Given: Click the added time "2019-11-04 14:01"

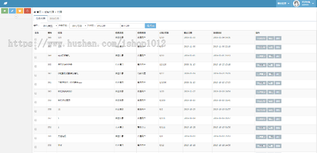Looking at the screenshot, I should pyautogui.click(x=222, y=38).
